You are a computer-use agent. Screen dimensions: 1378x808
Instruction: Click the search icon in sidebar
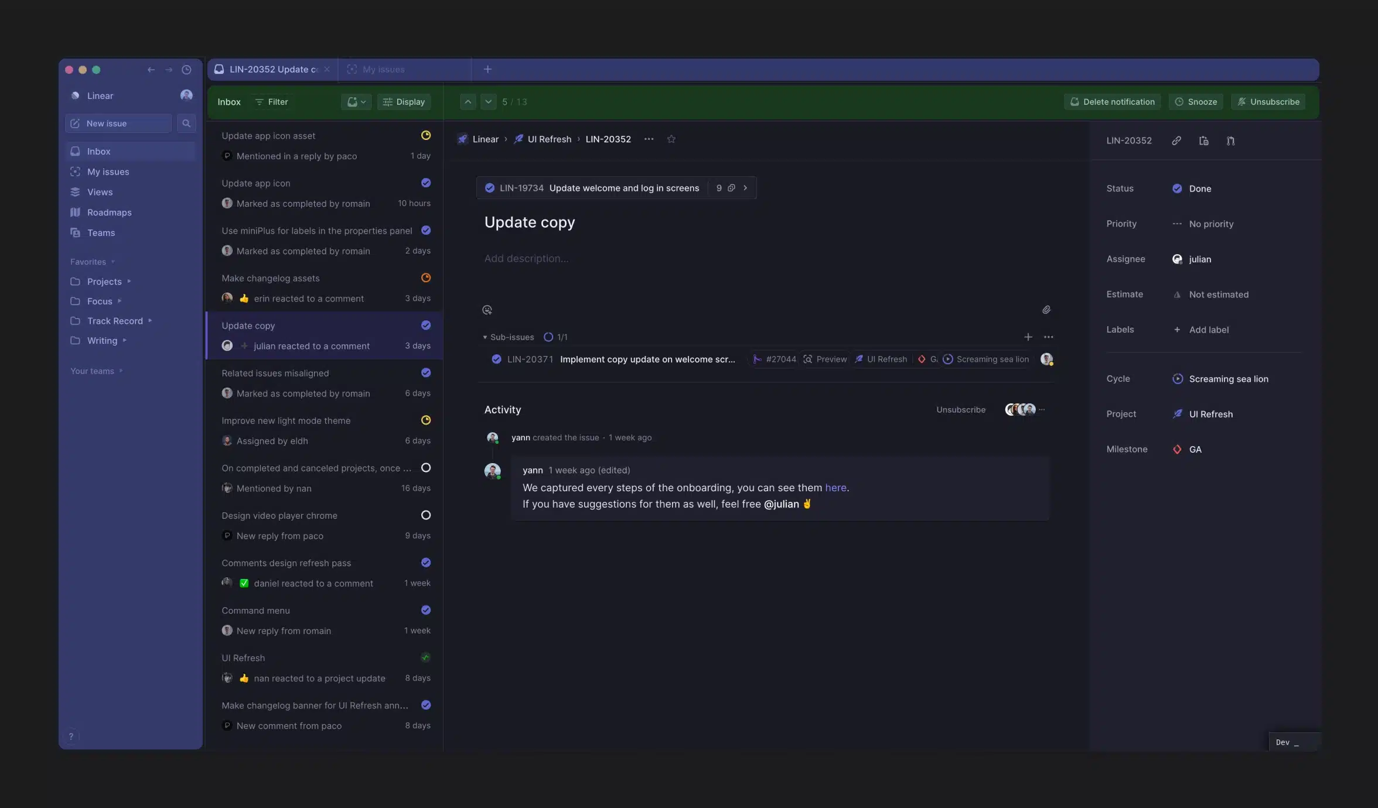pos(186,123)
